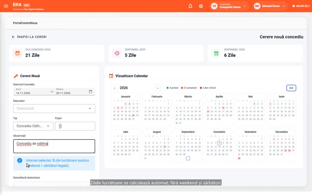Image resolution: width=312 pixels, height=195 pixels.
Task: Click the Septembrie month calendar title
Action: [x=188, y=132]
